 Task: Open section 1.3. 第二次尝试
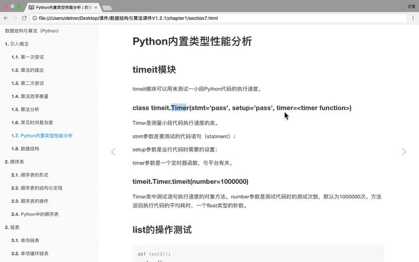(27, 83)
